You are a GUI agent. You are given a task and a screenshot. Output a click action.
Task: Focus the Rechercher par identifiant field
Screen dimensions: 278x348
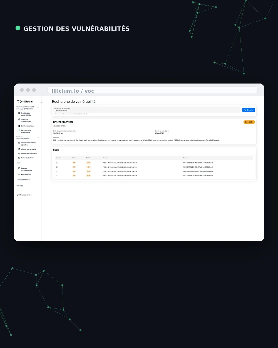147,110
